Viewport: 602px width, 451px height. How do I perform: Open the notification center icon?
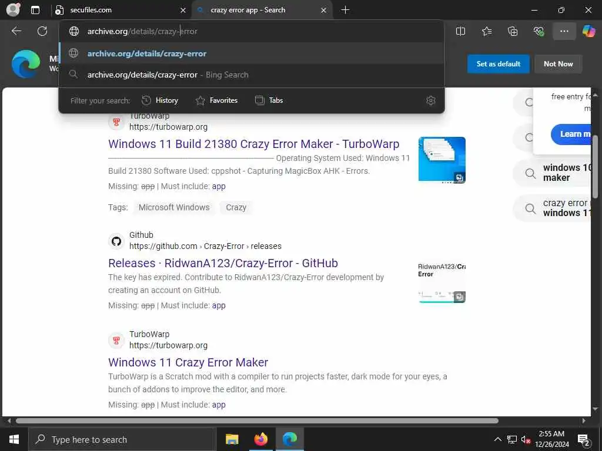coord(584,439)
